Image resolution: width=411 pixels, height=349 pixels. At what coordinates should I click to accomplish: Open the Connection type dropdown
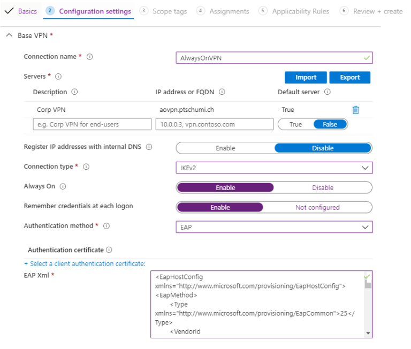pos(274,168)
